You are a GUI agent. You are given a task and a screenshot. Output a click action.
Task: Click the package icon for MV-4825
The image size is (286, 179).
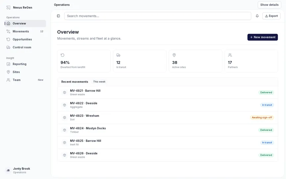pyautogui.click(x=65, y=143)
